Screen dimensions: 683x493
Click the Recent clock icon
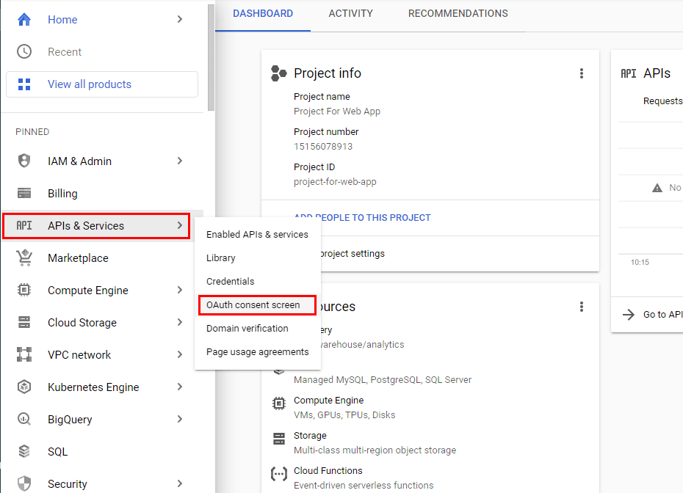tap(24, 52)
